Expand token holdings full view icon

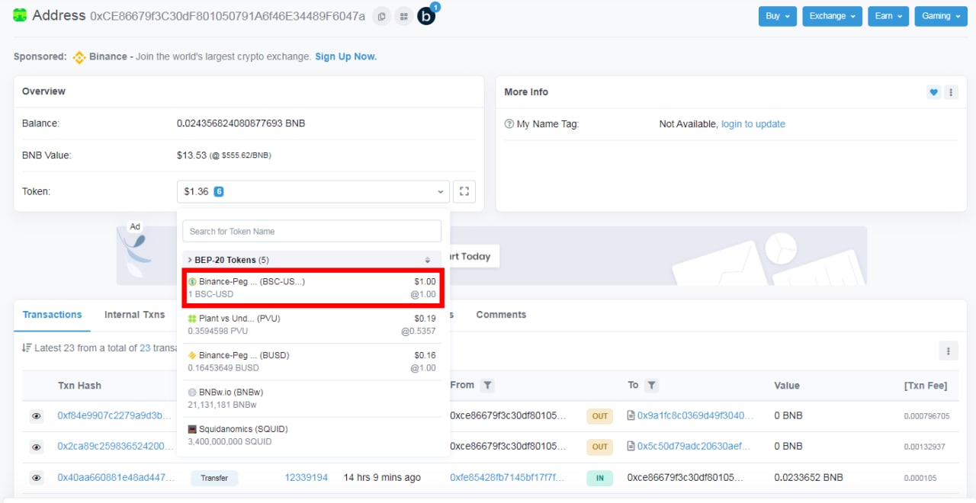(x=464, y=191)
